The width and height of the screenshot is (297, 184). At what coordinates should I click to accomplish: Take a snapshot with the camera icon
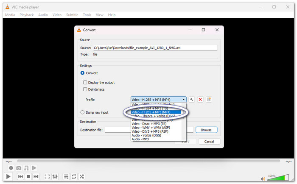point(19,168)
